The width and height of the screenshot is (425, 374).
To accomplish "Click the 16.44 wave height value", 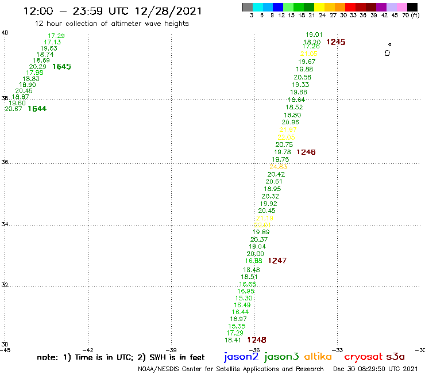I will pos(240,312).
